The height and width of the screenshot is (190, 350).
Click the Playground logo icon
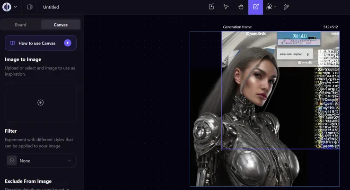(x=7, y=7)
